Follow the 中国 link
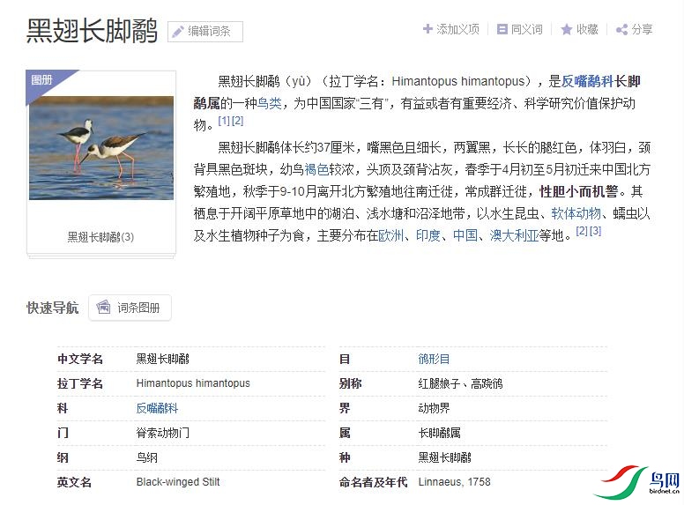This screenshot has width=684, height=505. [x=465, y=235]
